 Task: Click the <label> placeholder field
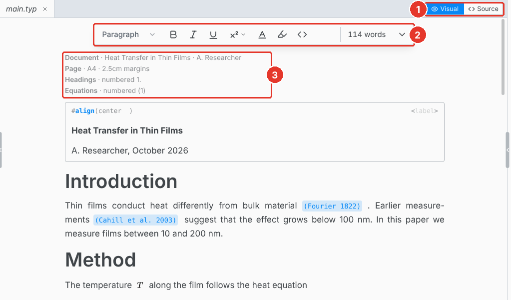coord(424,111)
